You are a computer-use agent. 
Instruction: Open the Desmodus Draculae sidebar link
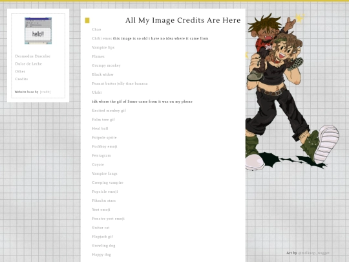(33, 56)
